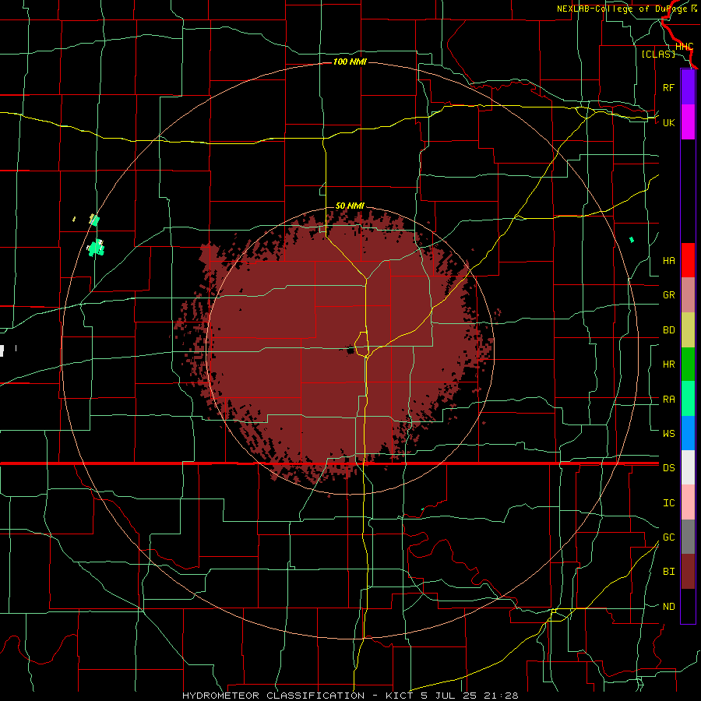Click the small green echo near the east edge
The width and height of the screenshot is (701, 701).
(x=632, y=240)
